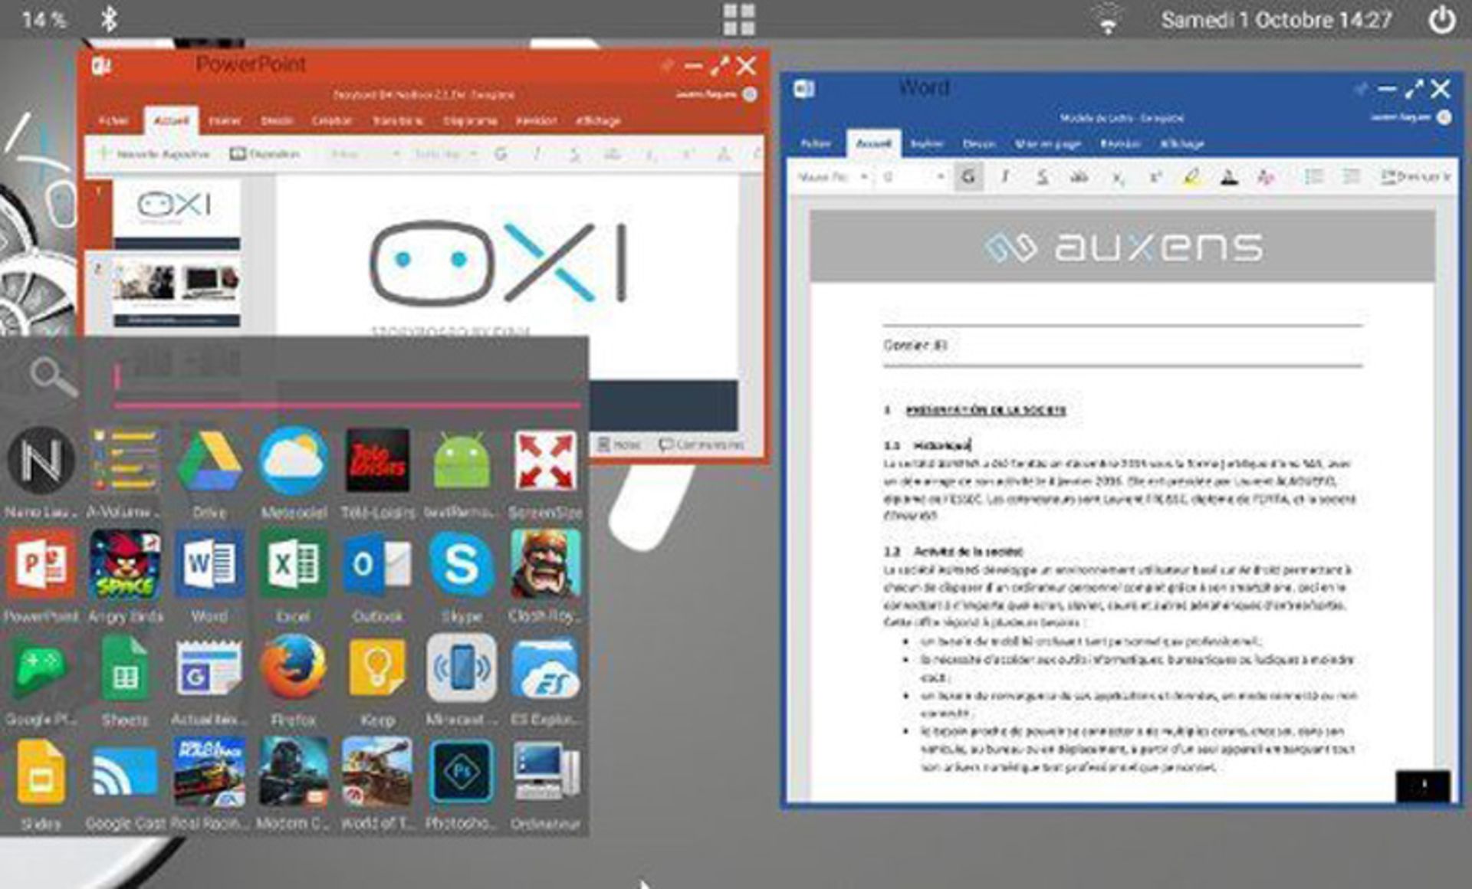Open the Word icon in the app launcher
Viewport: 1472px width, 889px height.
coord(209,564)
